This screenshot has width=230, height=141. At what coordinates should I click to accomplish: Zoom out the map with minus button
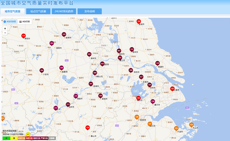[x=5, y=33]
